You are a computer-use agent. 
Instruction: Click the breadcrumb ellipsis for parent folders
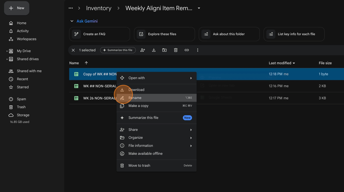[71, 8]
